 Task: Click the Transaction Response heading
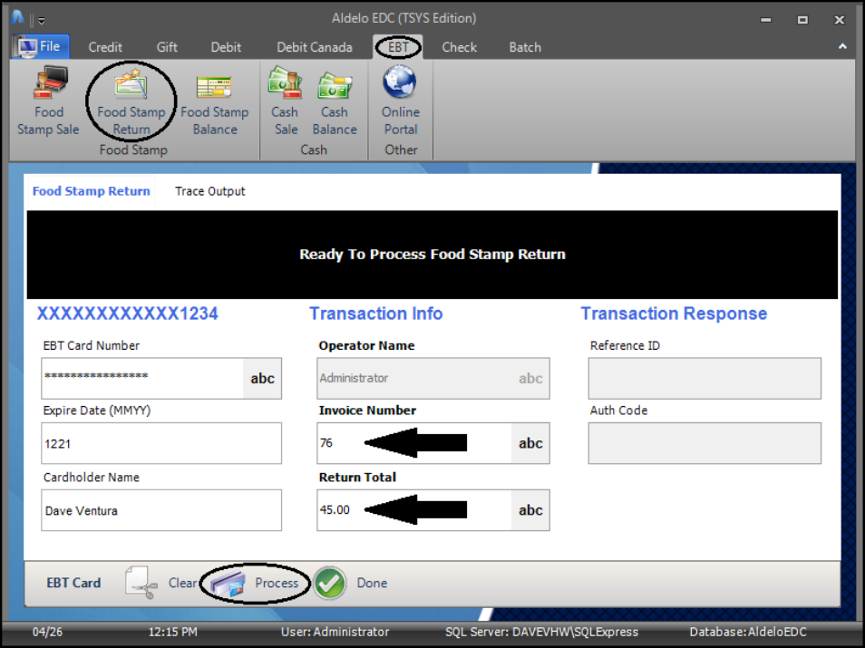click(674, 314)
